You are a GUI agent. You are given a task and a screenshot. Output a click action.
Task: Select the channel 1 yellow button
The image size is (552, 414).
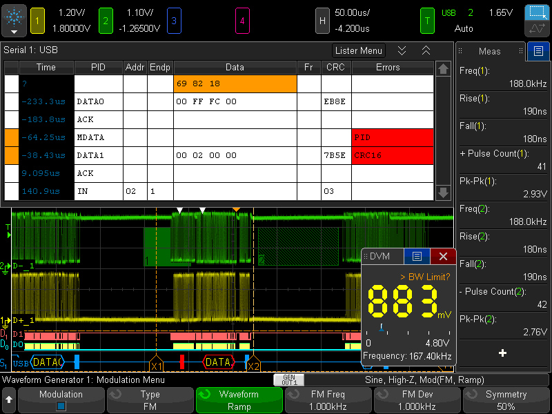[37, 21]
